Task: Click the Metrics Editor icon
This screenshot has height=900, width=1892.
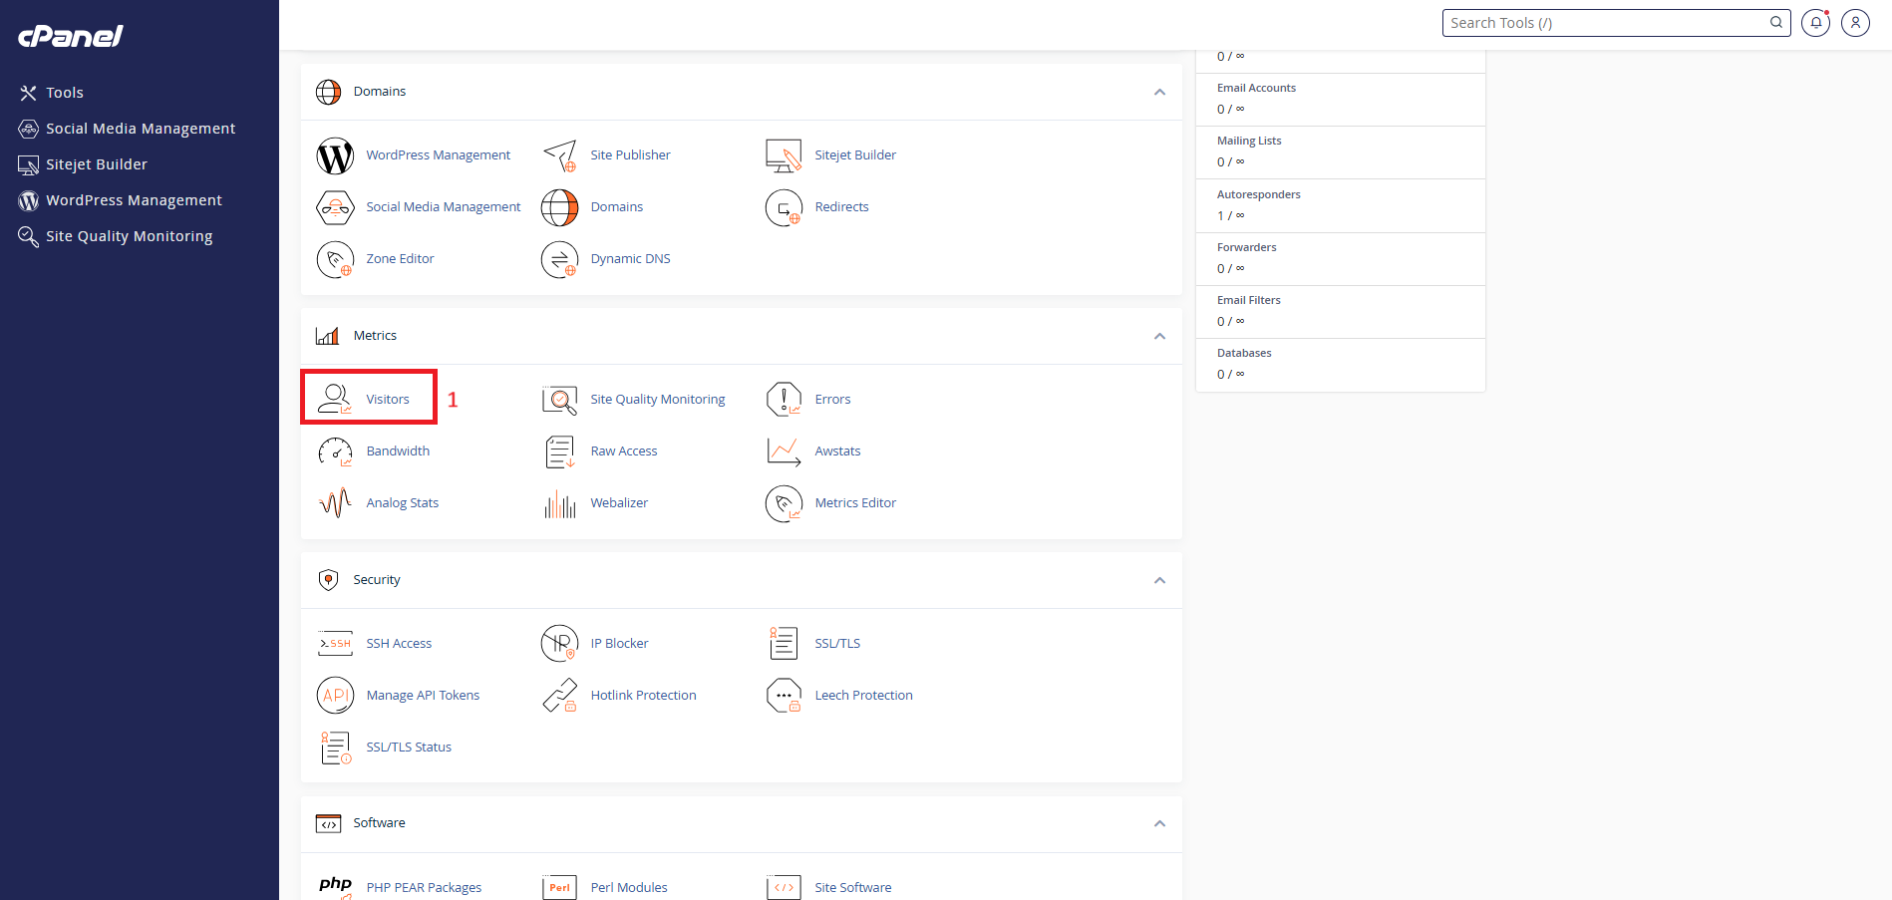Action: click(x=784, y=503)
